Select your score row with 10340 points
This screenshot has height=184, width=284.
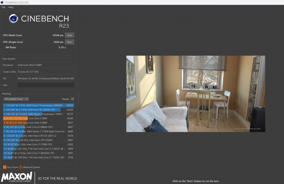tap(38, 118)
